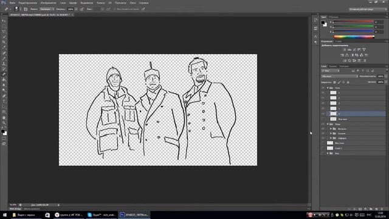Screen dimensions: 389x219
Task: Select the Lasso tool
Action: tap(4, 32)
